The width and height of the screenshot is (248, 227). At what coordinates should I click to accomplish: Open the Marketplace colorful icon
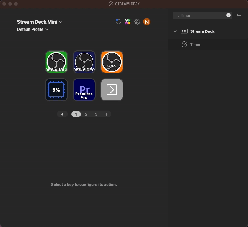[128, 22]
